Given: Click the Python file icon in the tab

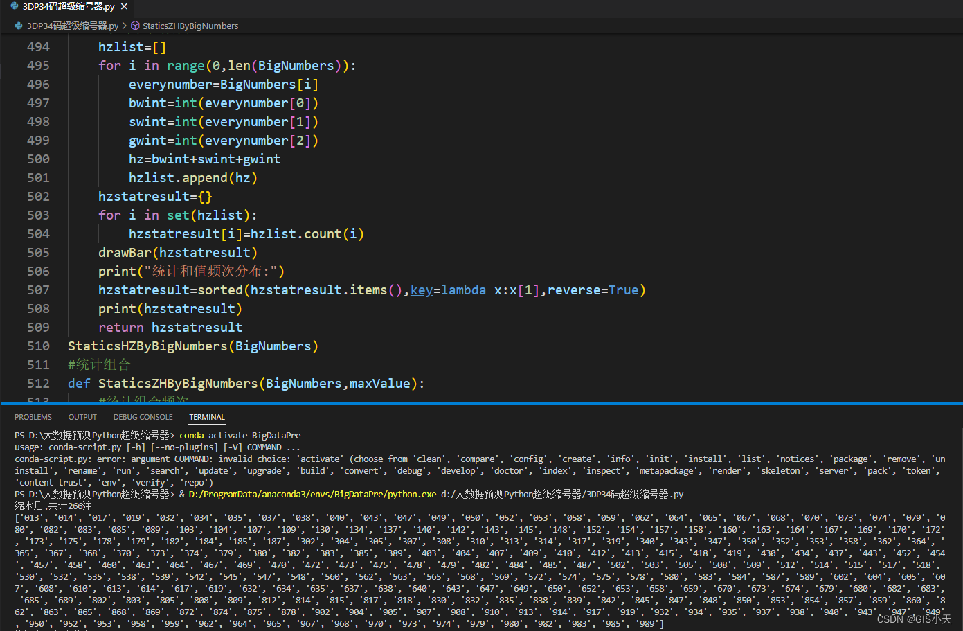Looking at the screenshot, I should coord(15,6).
